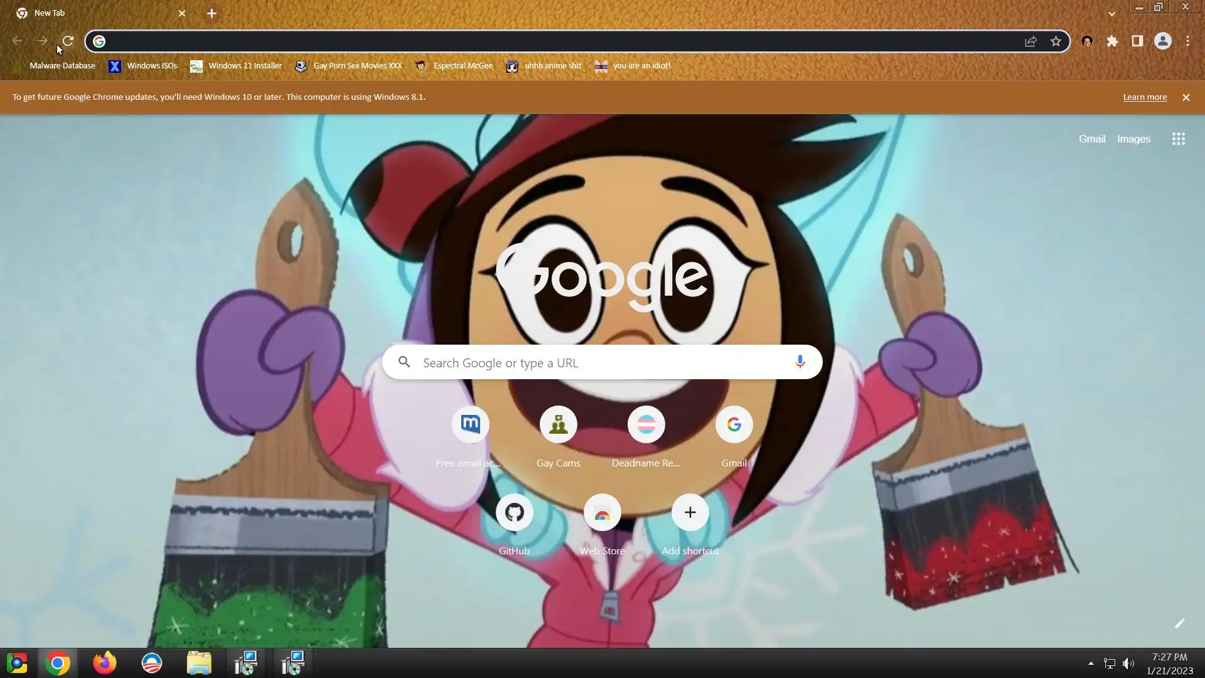Open a new tab with plus button
1205x678 pixels.
tap(212, 13)
